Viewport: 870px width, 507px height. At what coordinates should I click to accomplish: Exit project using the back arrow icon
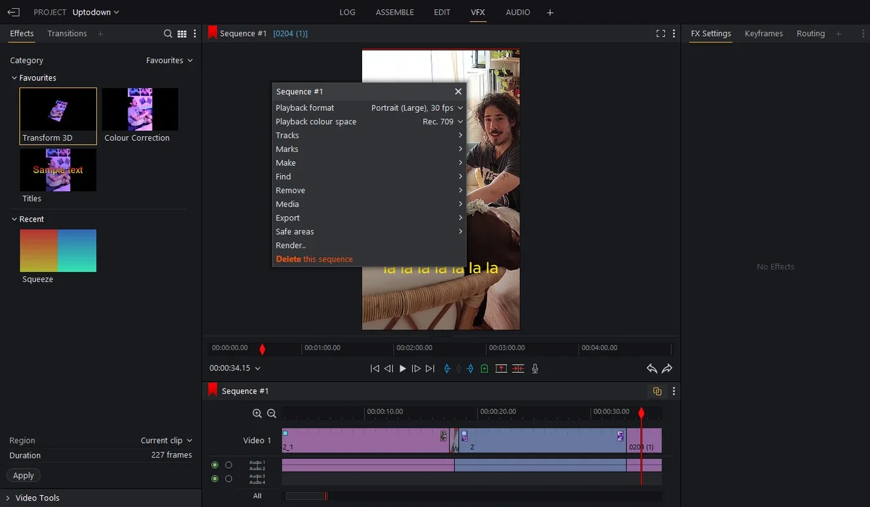13,12
